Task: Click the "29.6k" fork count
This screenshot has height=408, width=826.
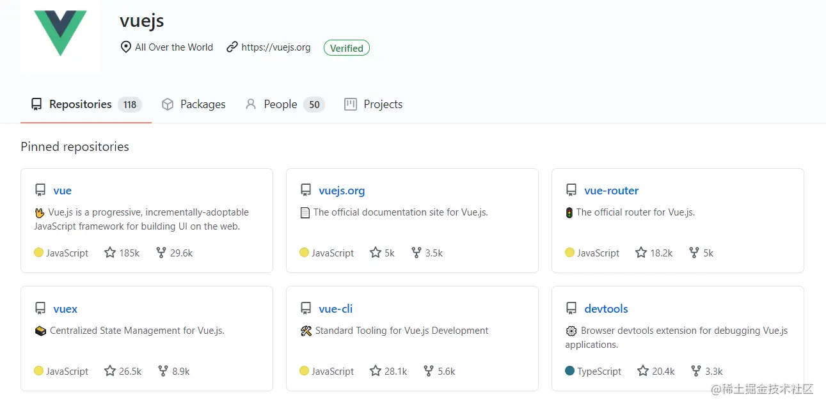Action: click(182, 253)
